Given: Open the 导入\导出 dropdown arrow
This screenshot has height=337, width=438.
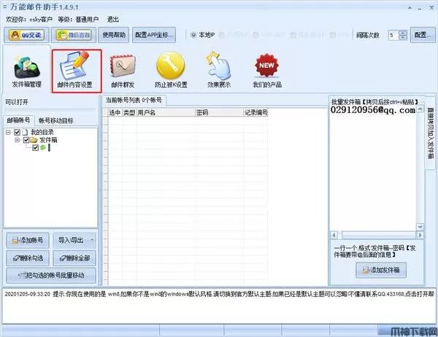Looking at the screenshot, I should pyautogui.click(x=92, y=240).
